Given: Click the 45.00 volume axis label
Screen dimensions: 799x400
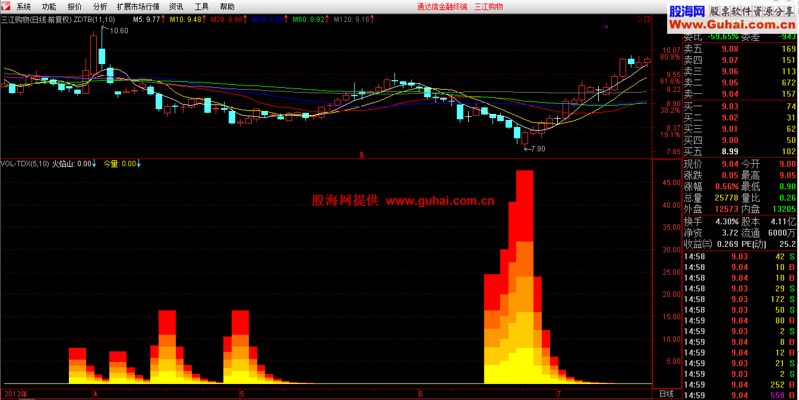Looking at the screenshot, I should point(672,183).
